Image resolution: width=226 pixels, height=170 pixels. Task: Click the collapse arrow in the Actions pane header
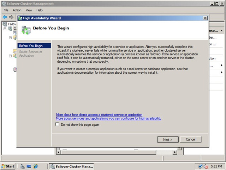click(222, 31)
